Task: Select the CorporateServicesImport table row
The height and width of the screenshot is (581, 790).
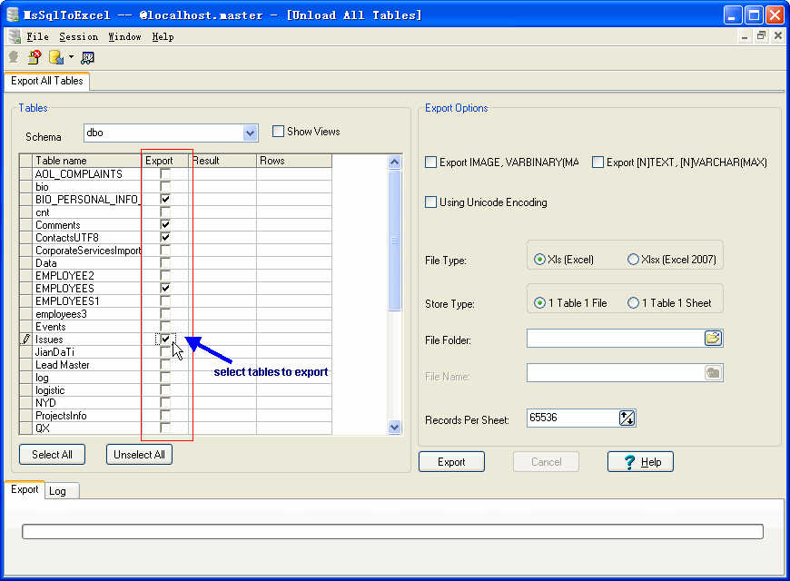Action: click(x=175, y=251)
